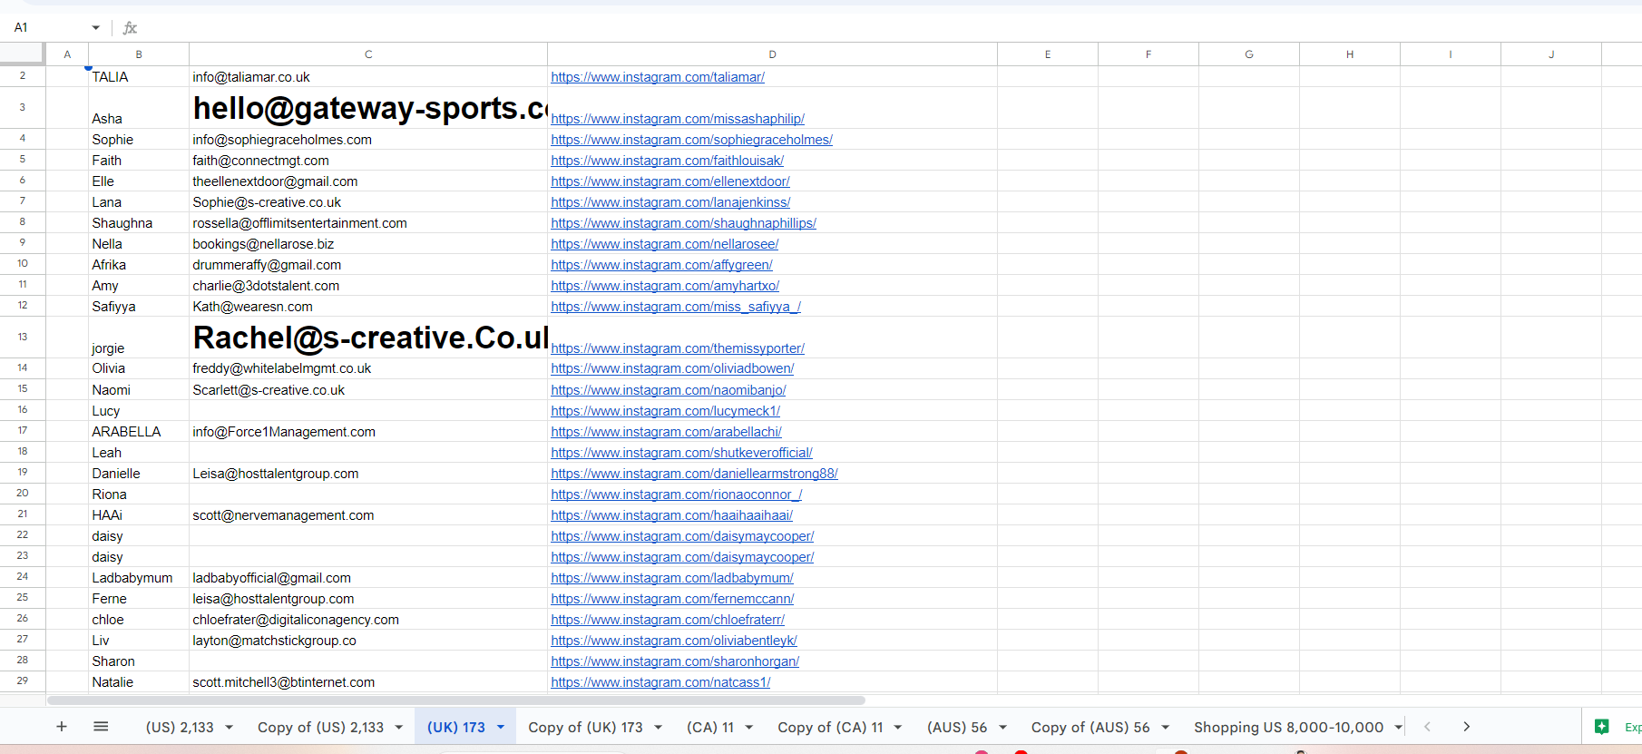This screenshot has height=754, width=1642.
Task: Switch to the (AUS) 56 sheet tab
Action: (957, 728)
